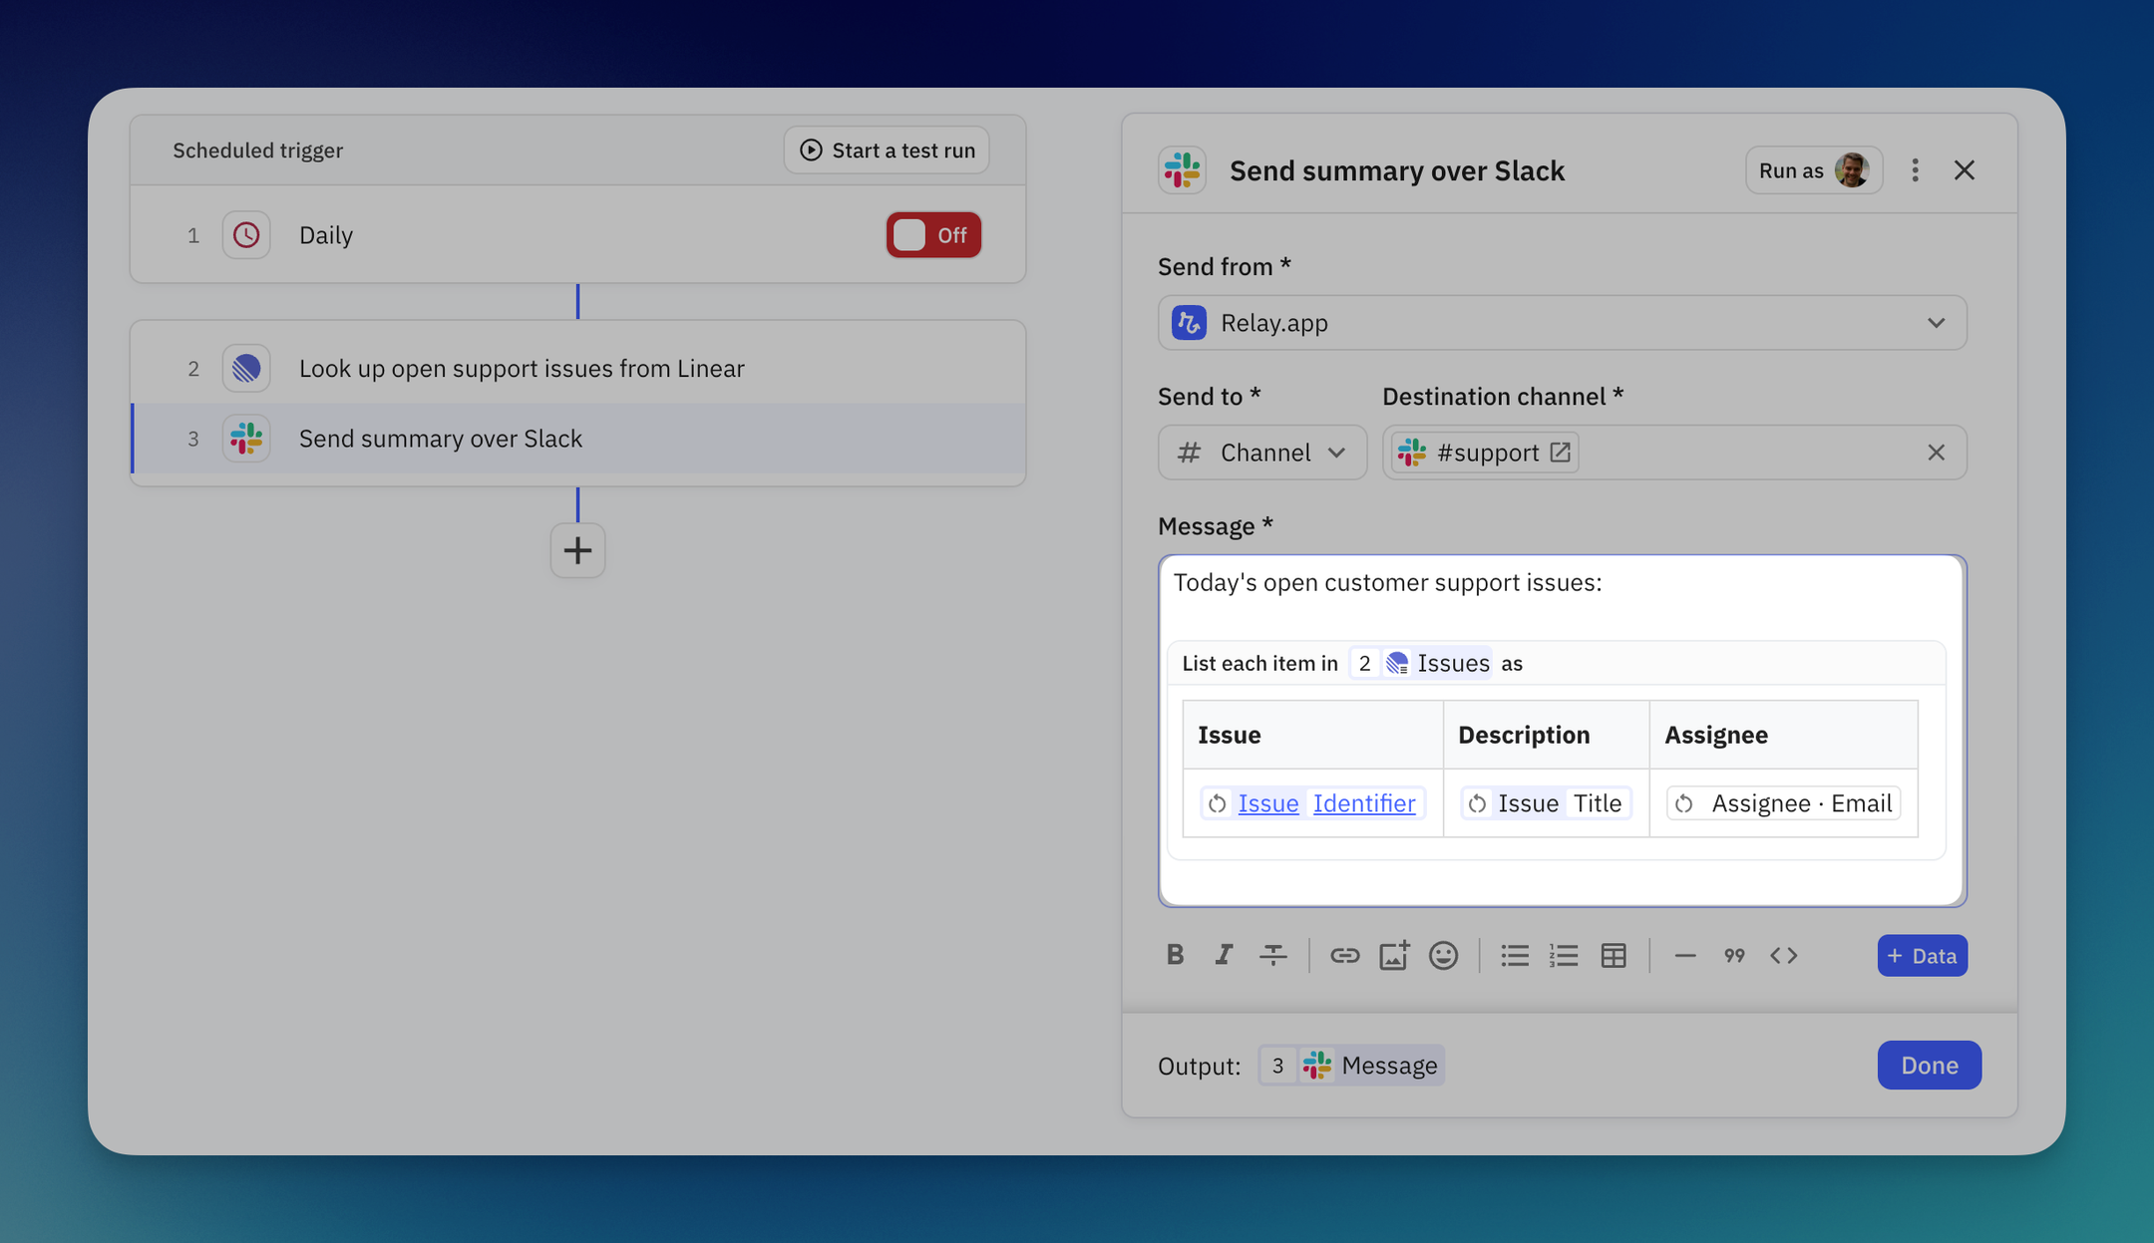Viewport: 2154px width, 1243px height.
Task: Open the Send to Channel dropdown
Action: click(x=1261, y=453)
